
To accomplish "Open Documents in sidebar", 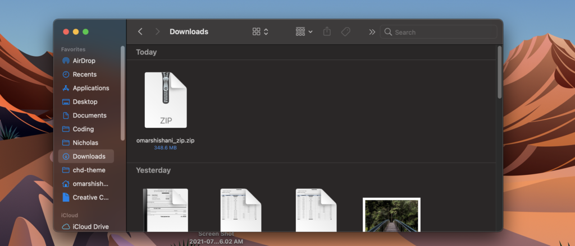I will tap(86, 115).
